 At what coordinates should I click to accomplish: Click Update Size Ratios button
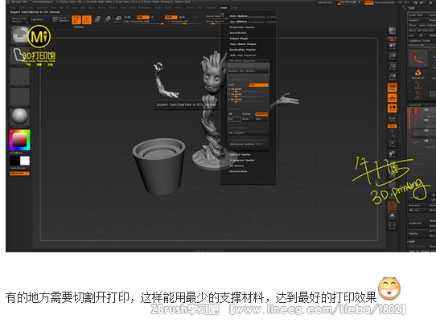248,71
